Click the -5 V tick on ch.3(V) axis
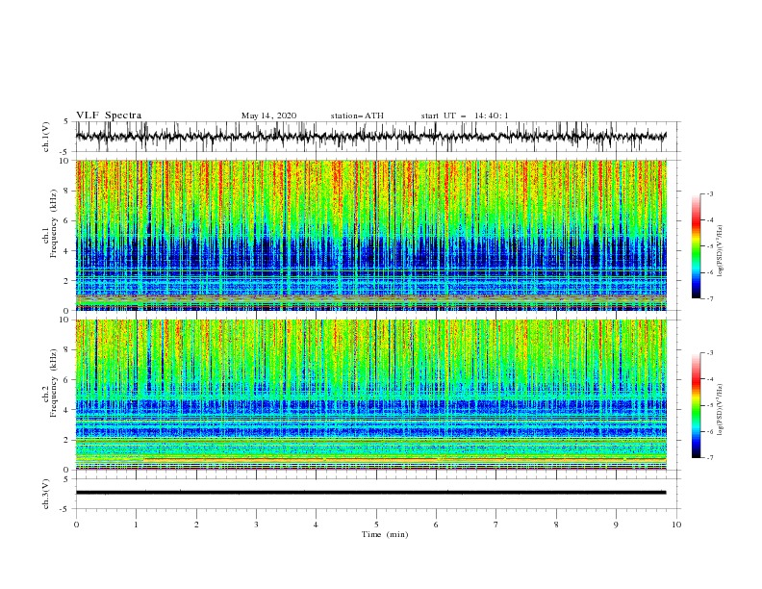The height and width of the screenshot is (589, 762). tap(65, 509)
